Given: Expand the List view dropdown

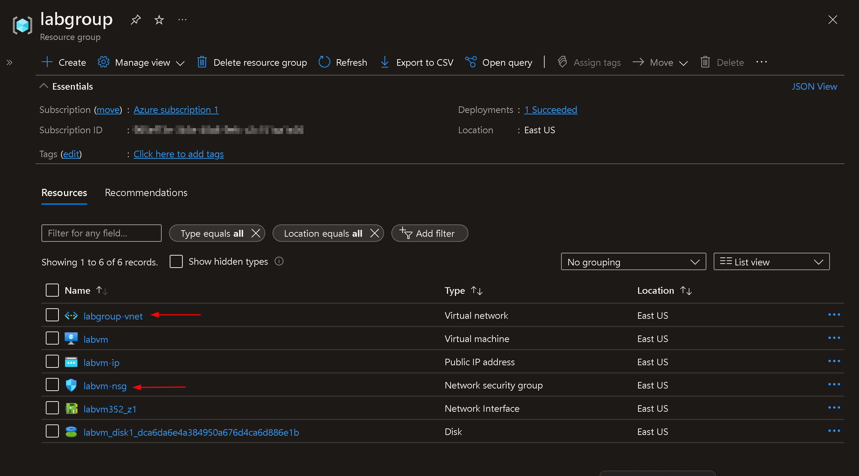Looking at the screenshot, I should click(x=771, y=262).
